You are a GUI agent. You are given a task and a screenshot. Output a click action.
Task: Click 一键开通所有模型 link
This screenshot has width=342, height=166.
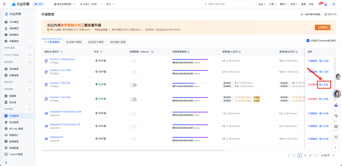click(x=311, y=14)
